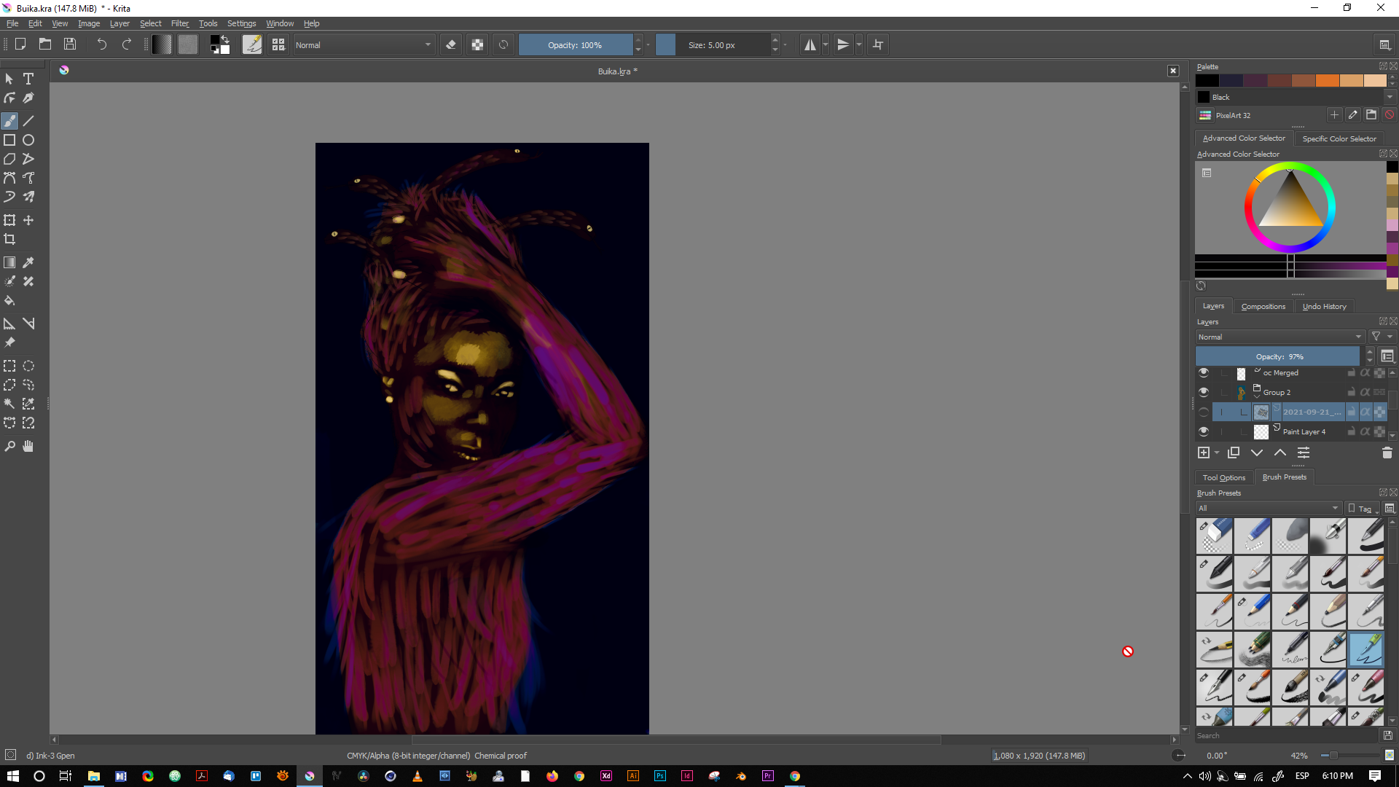
Task: Hide Paint Layer 4
Action: pos(1204,431)
